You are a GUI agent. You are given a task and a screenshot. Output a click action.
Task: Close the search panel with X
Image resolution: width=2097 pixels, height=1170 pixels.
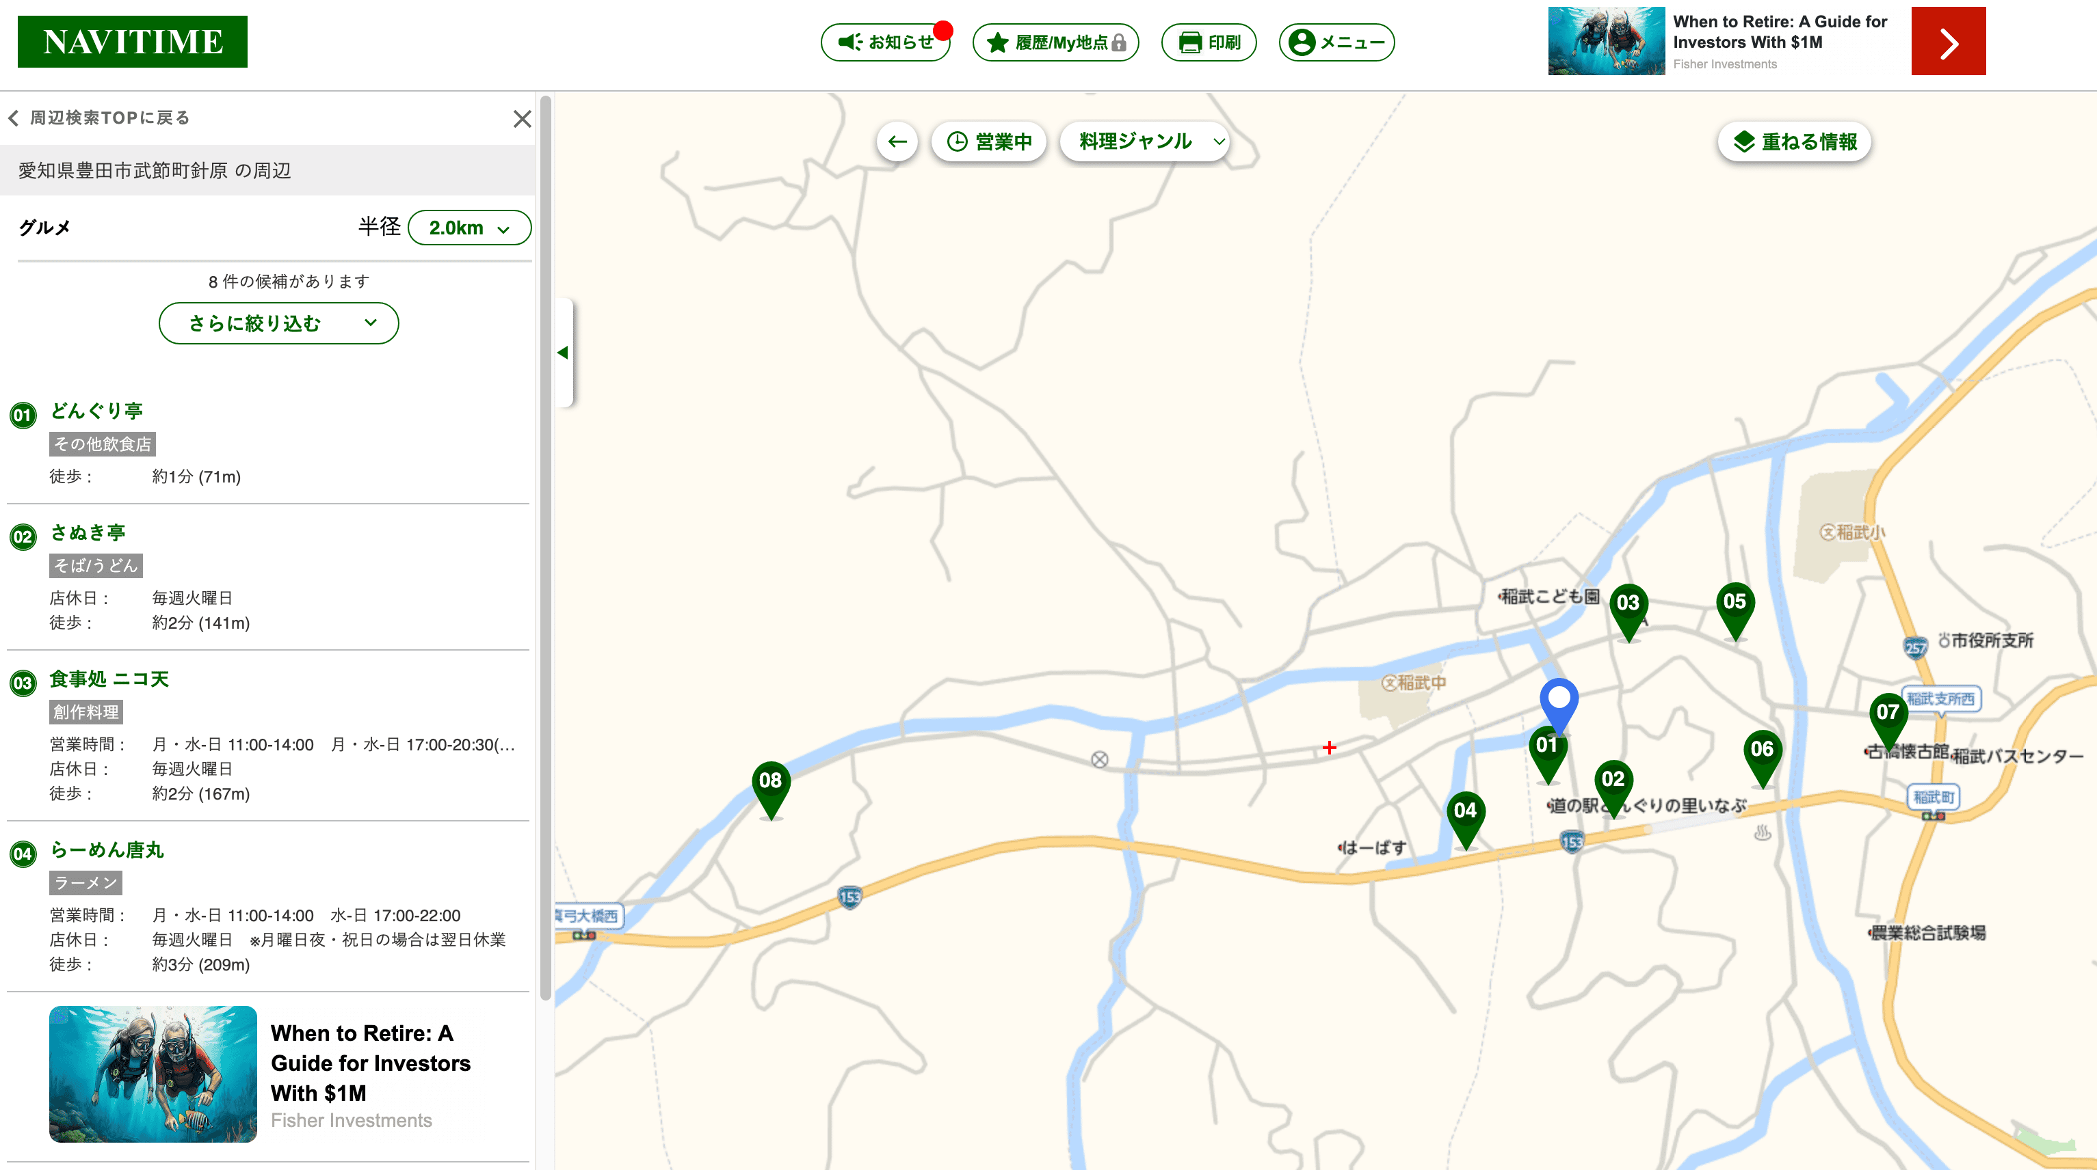tap(522, 119)
